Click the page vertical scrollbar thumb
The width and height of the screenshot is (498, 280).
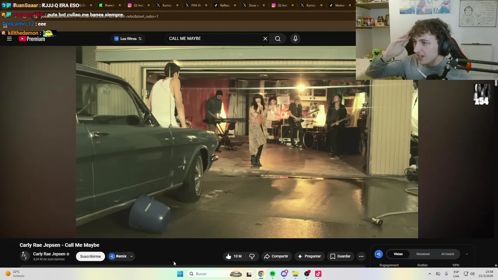(496, 83)
